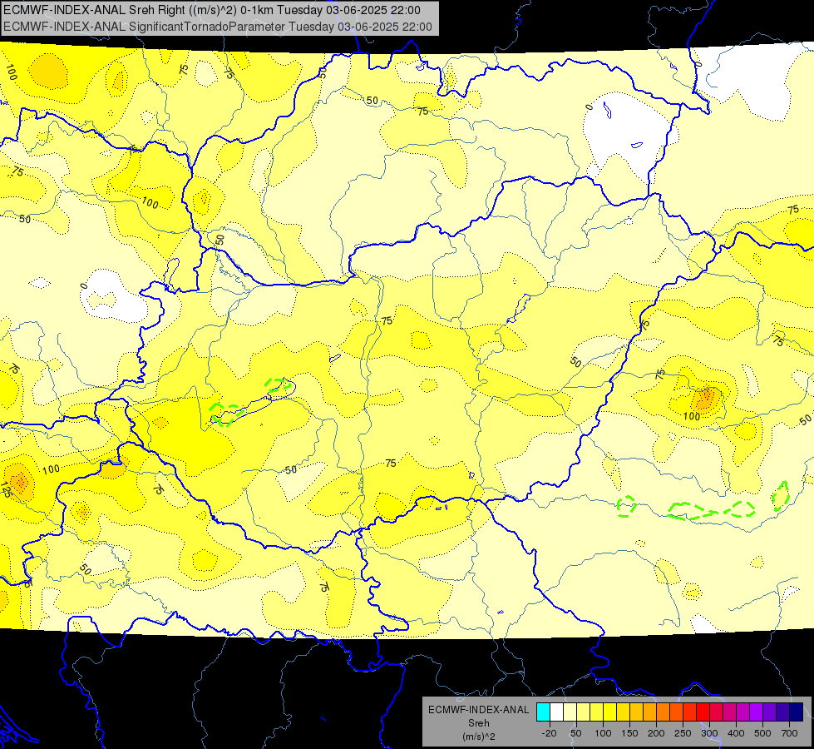Click the SignificantTornadoParameter title line
Image resolution: width=814 pixels, height=749 pixels.
[x=218, y=27]
